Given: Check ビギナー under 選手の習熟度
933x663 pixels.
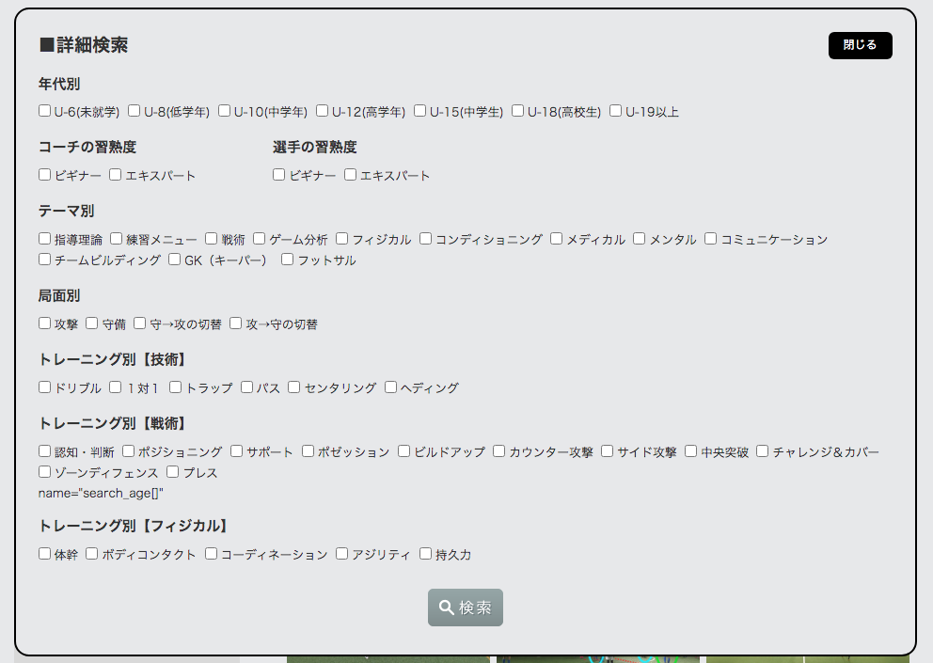Looking at the screenshot, I should [x=279, y=174].
